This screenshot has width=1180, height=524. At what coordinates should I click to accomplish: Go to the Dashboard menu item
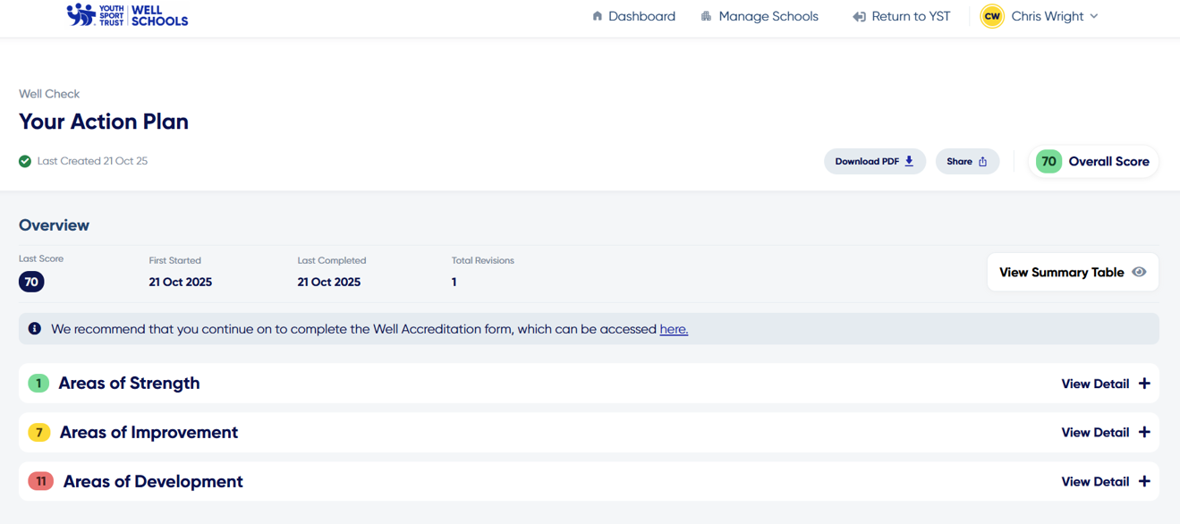[641, 16]
